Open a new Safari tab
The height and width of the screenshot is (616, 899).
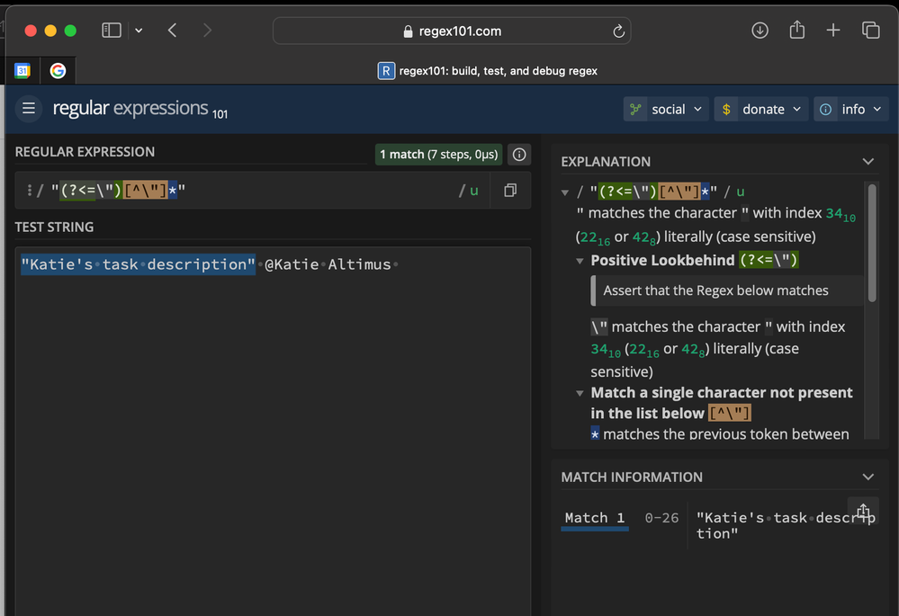[833, 31]
